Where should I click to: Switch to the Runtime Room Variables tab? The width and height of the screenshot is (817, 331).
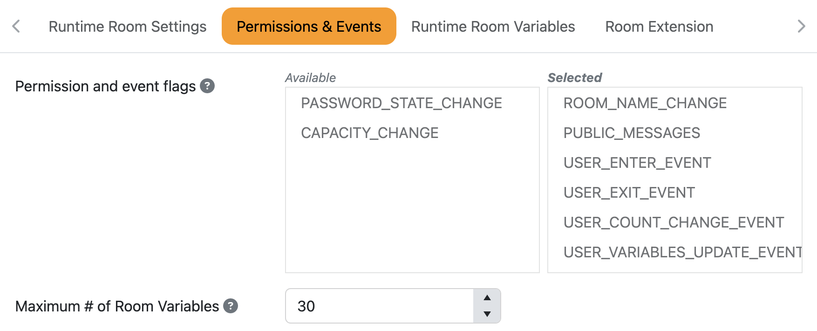493,27
